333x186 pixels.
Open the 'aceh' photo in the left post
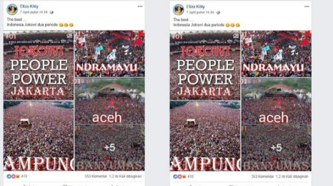click(110, 101)
